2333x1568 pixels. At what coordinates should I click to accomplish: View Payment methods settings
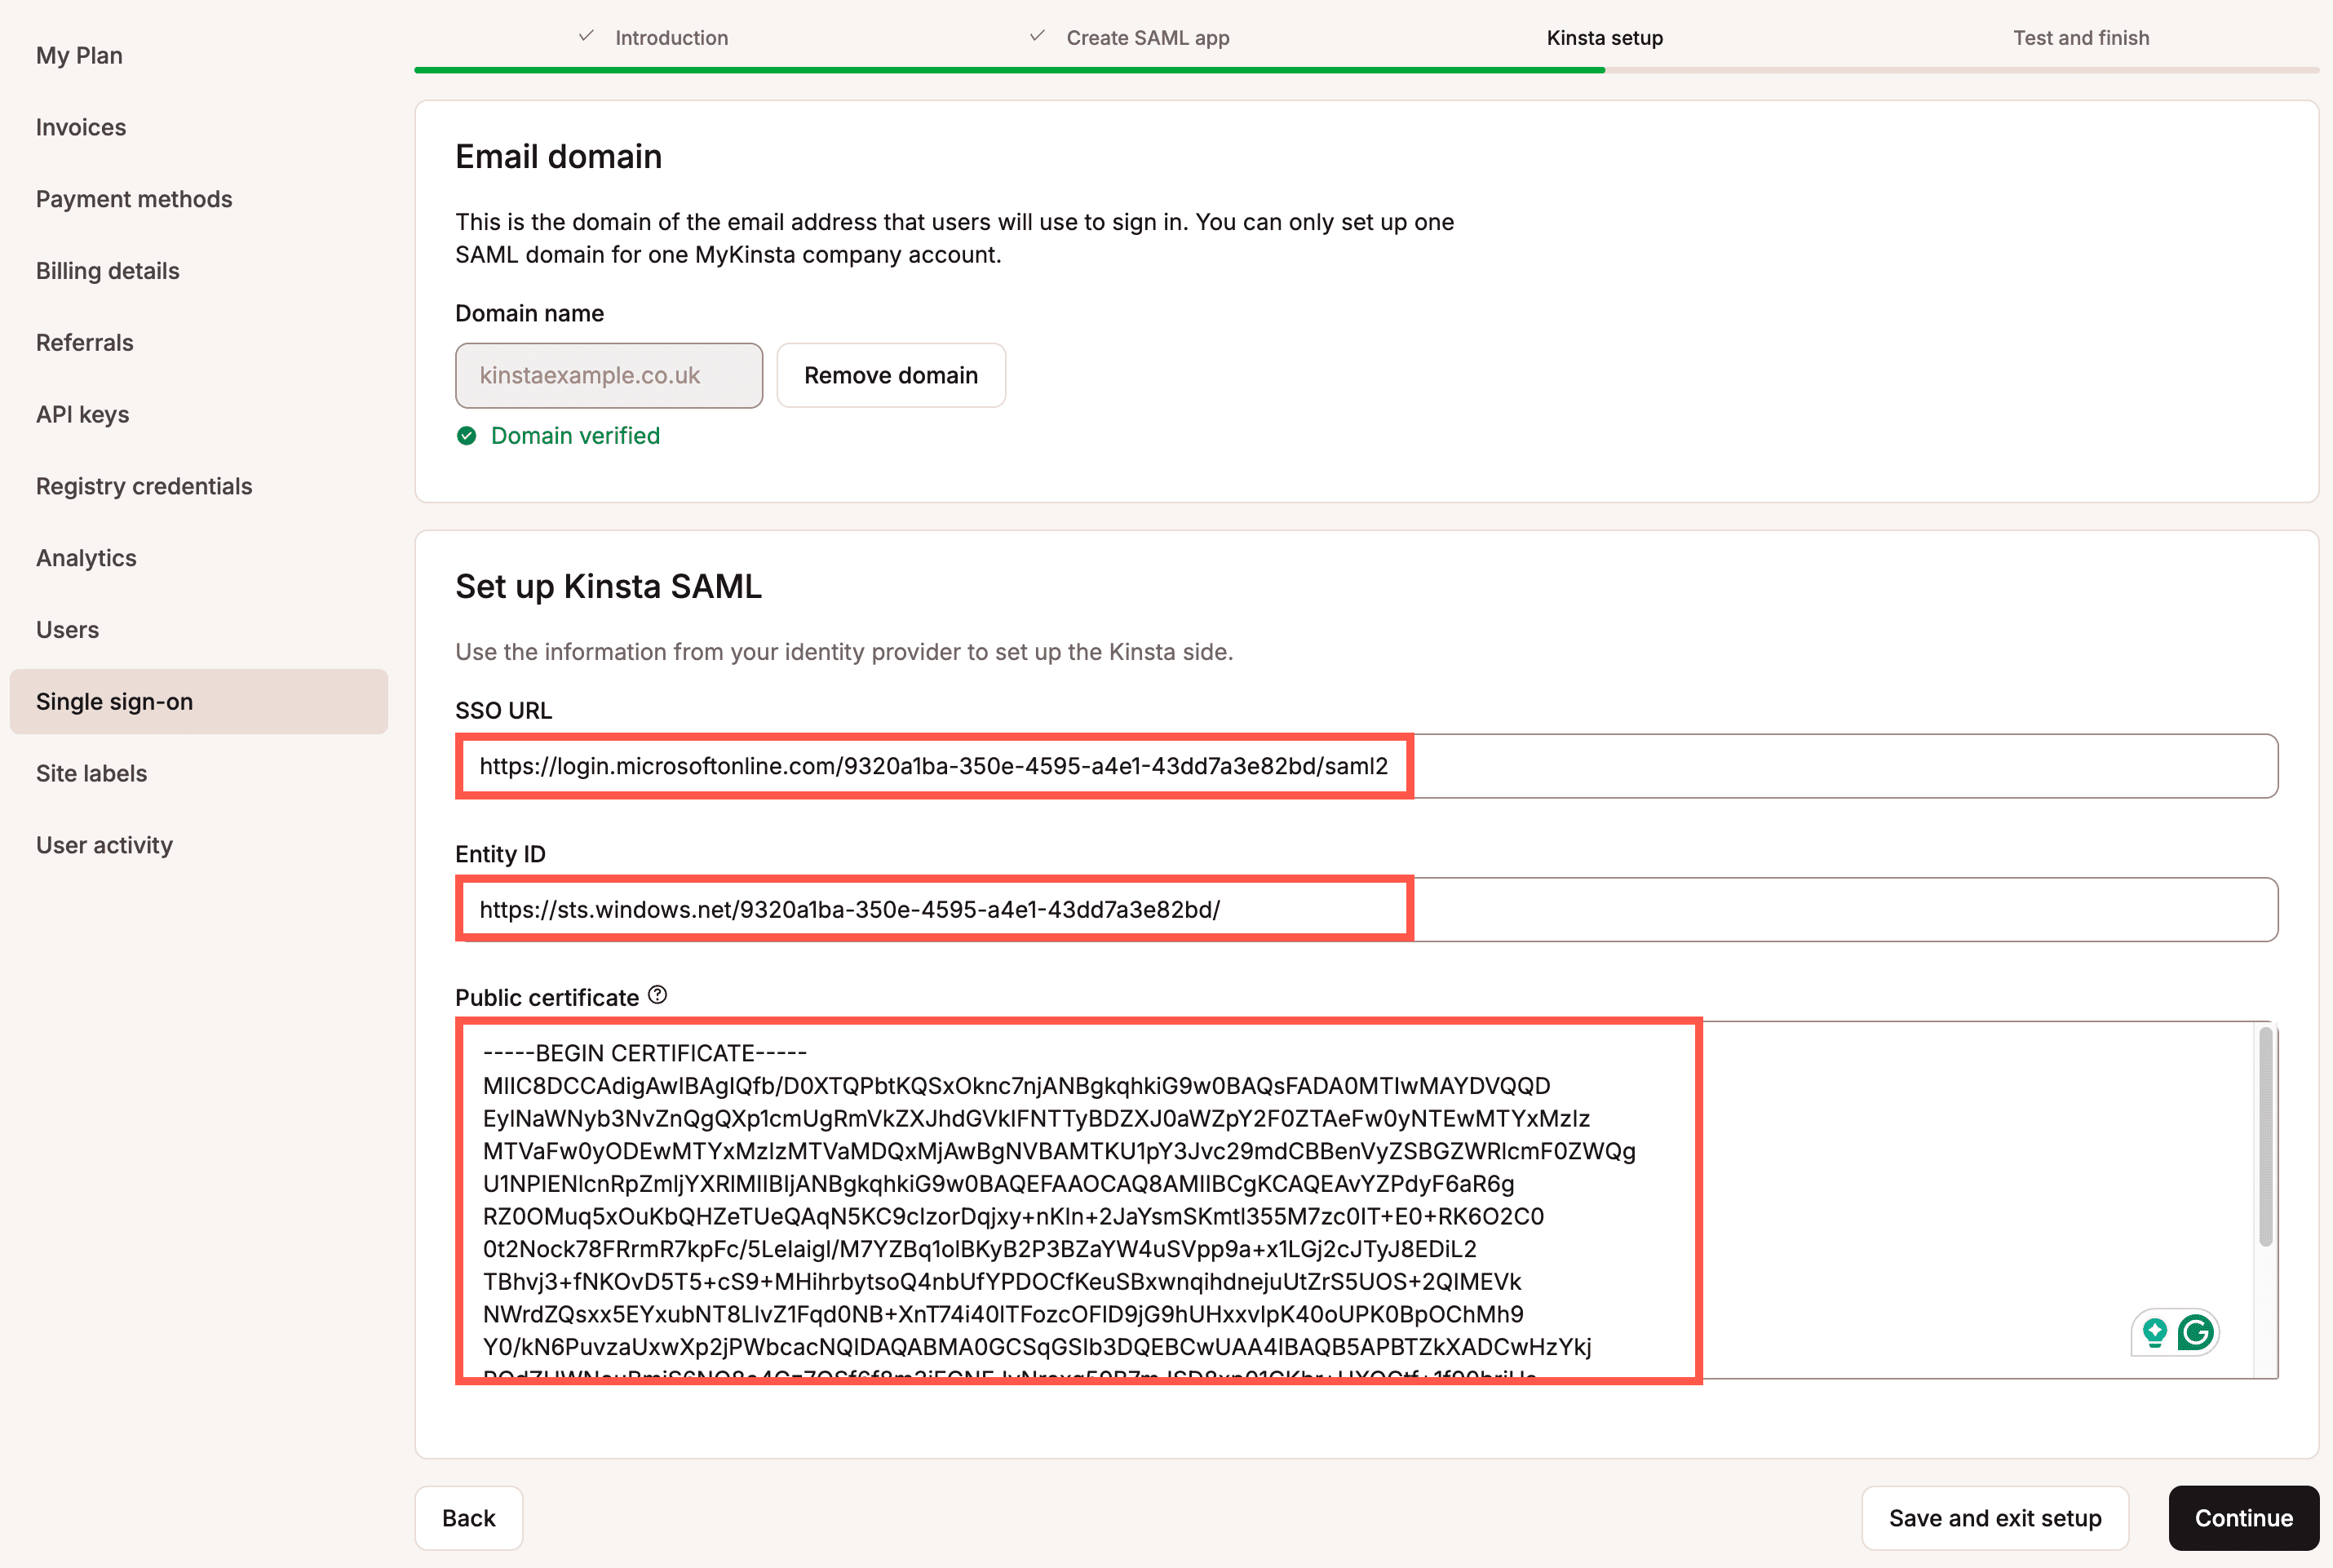(x=134, y=199)
